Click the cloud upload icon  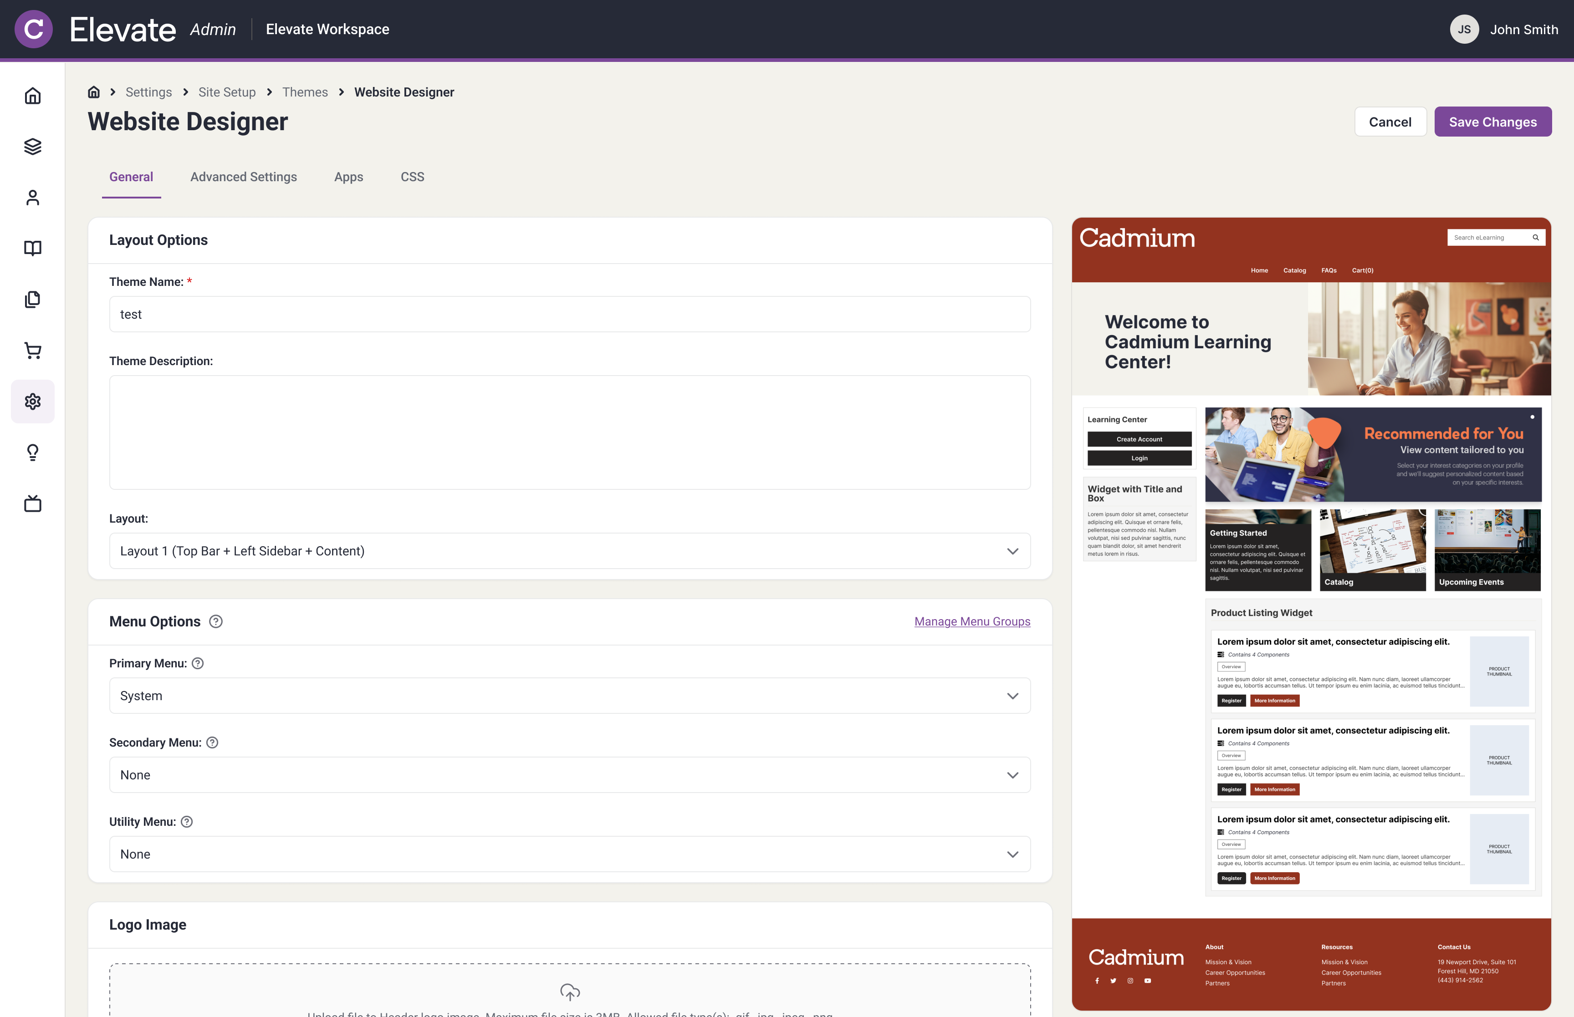pos(570,992)
